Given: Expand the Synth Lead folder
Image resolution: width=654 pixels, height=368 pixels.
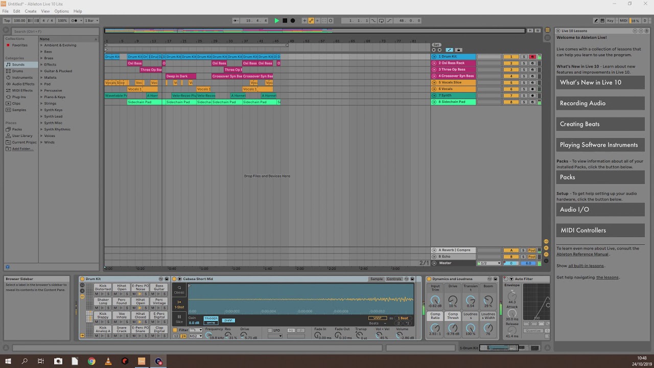Looking at the screenshot, I should tap(41, 116).
